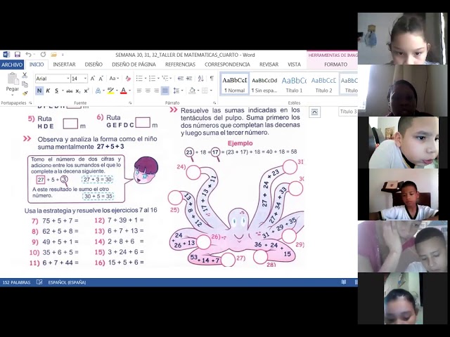The image size is (450, 337).
Task: Toggle subscript formatting
Action: point(78,91)
